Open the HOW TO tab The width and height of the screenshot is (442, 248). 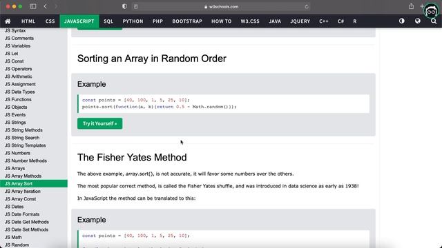(x=221, y=21)
